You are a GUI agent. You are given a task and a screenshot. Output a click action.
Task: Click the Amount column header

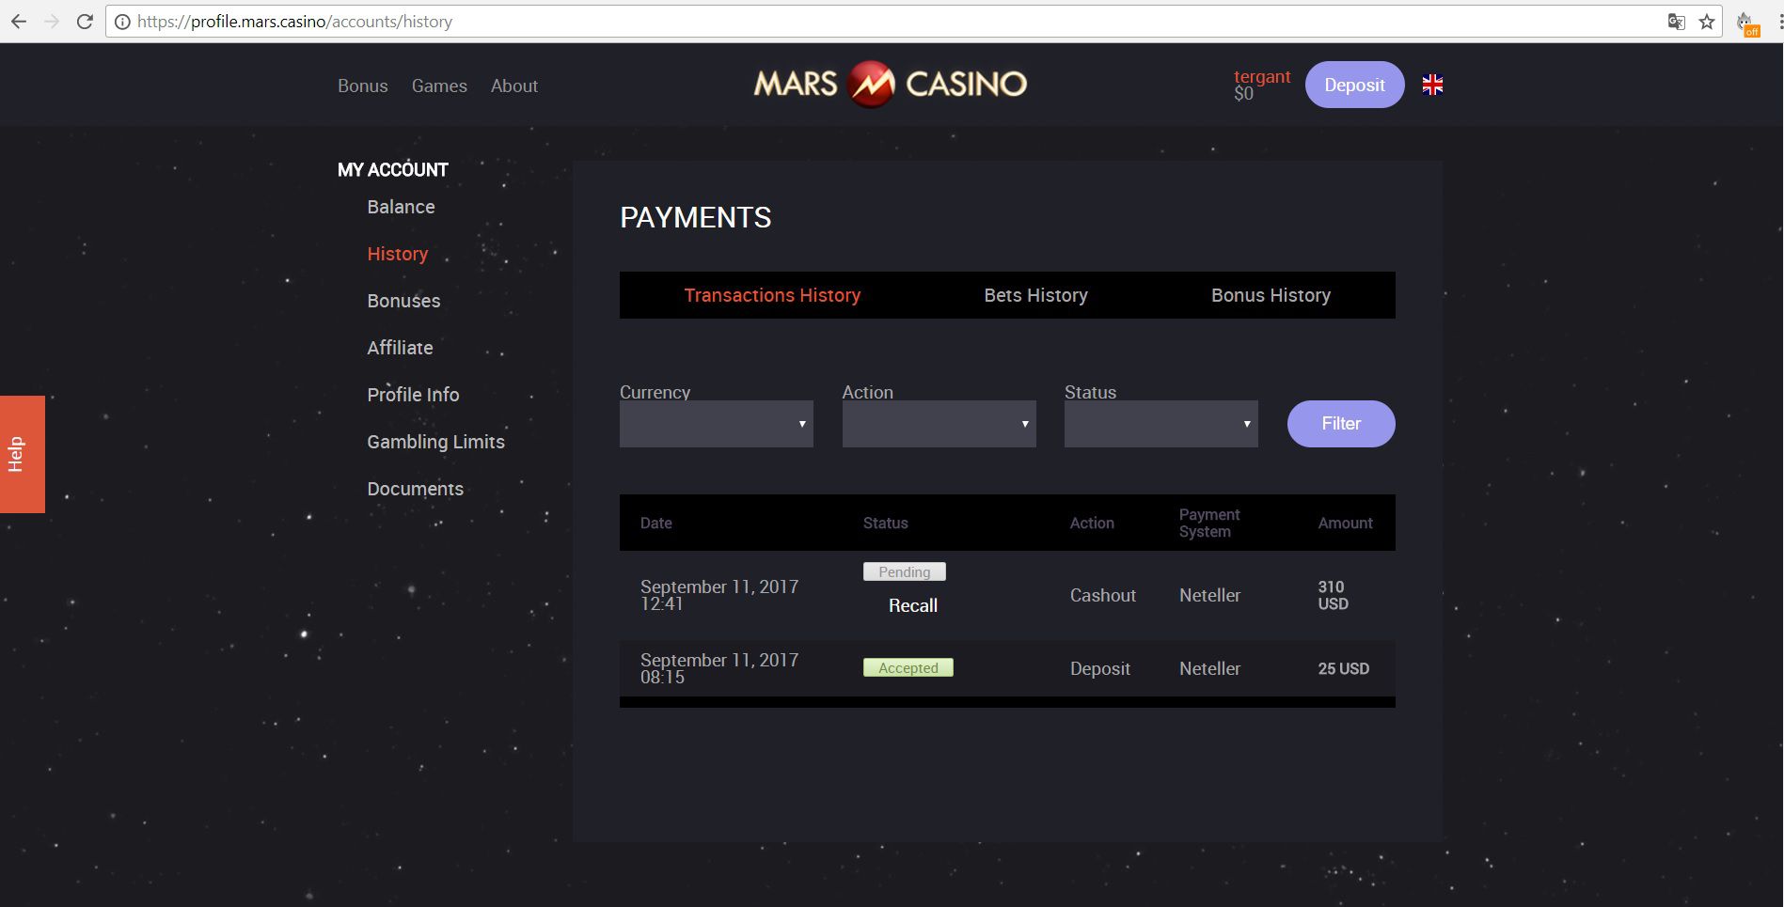pyautogui.click(x=1345, y=524)
